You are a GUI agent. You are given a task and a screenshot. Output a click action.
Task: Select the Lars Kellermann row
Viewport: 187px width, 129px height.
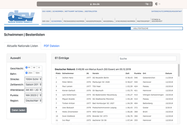114,95
